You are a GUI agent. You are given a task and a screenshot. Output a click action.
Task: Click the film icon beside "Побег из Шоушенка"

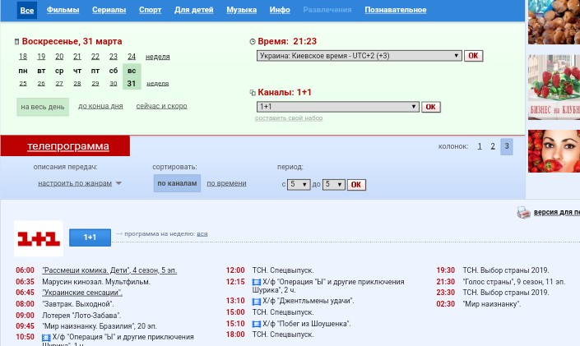coord(257,325)
